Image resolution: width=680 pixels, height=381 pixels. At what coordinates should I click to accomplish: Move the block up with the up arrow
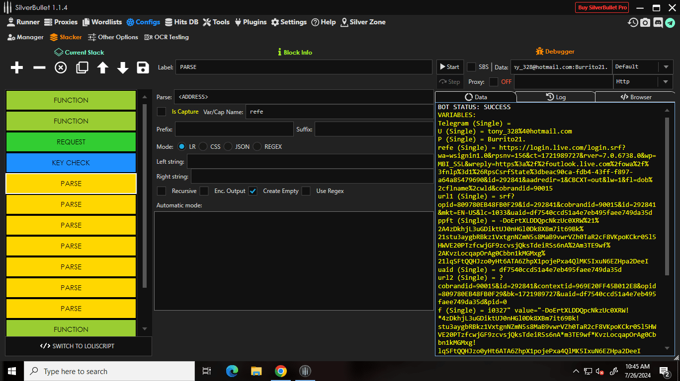tap(102, 67)
